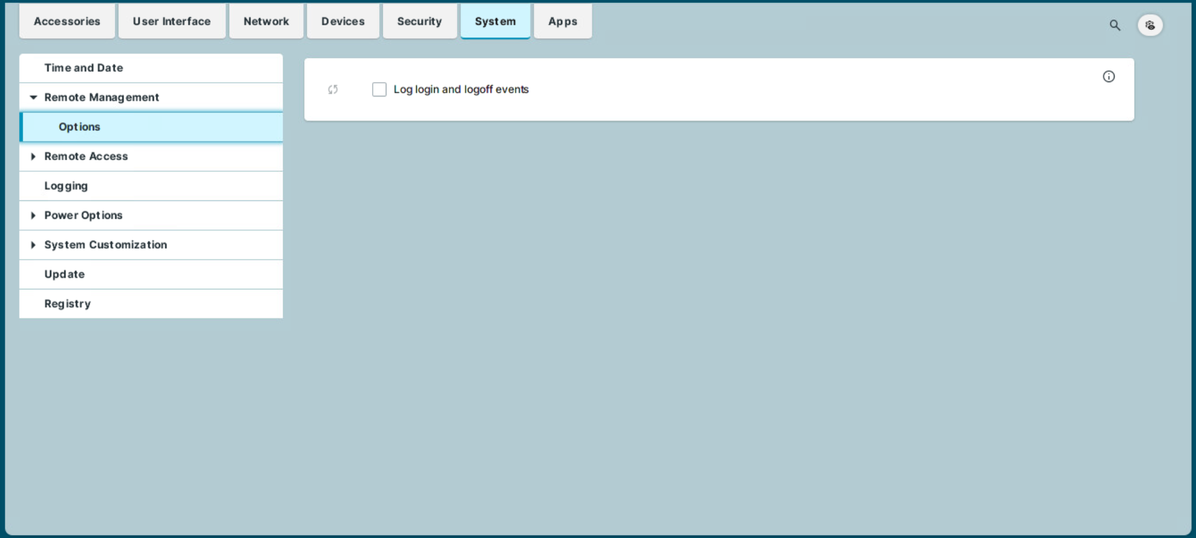The image size is (1196, 538).
Task: Click the info icon in settings panel
Action: pos(1108,77)
